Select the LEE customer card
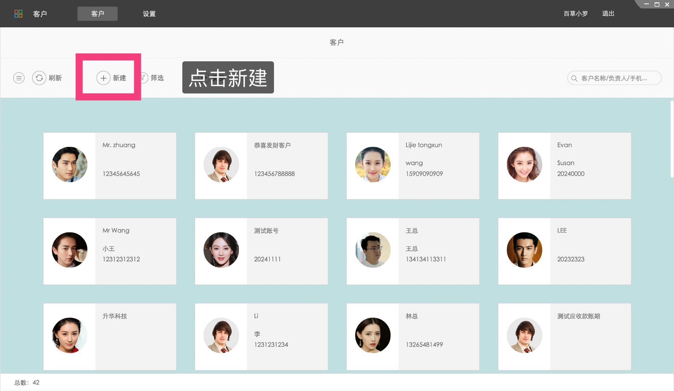674x391 pixels. pyautogui.click(x=564, y=251)
